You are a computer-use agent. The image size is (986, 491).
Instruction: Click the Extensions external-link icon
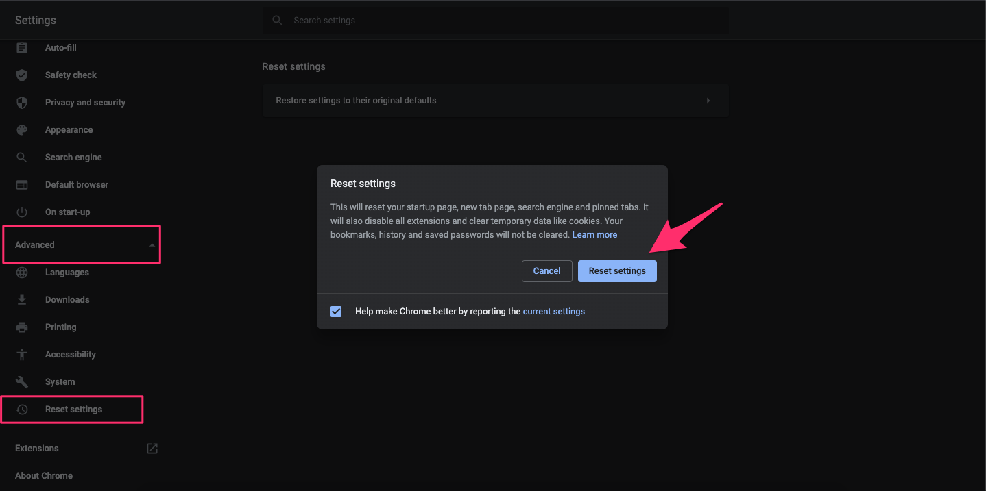152,449
